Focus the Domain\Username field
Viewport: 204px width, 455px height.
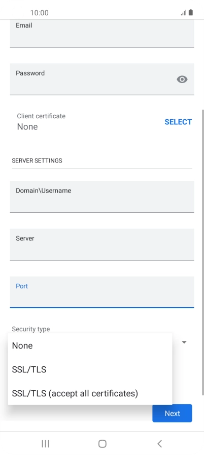101,197
